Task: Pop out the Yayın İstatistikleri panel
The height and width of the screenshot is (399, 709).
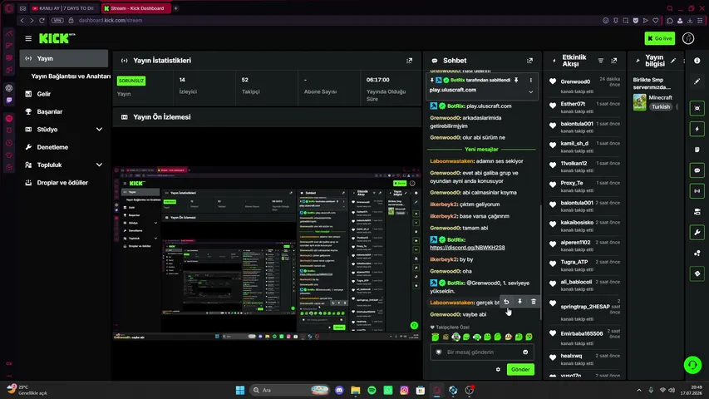Action: coord(409,61)
